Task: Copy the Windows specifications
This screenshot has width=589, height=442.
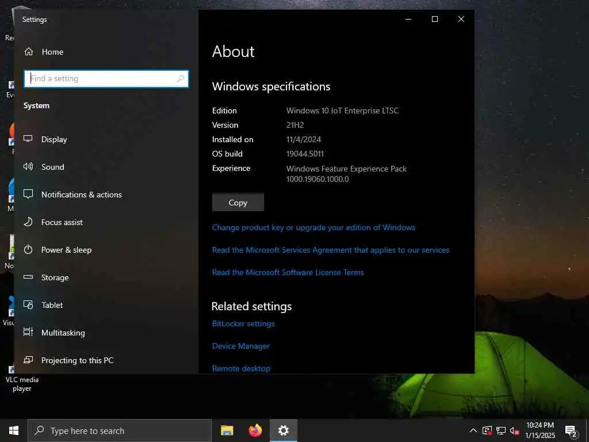Action: click(238, 203)
